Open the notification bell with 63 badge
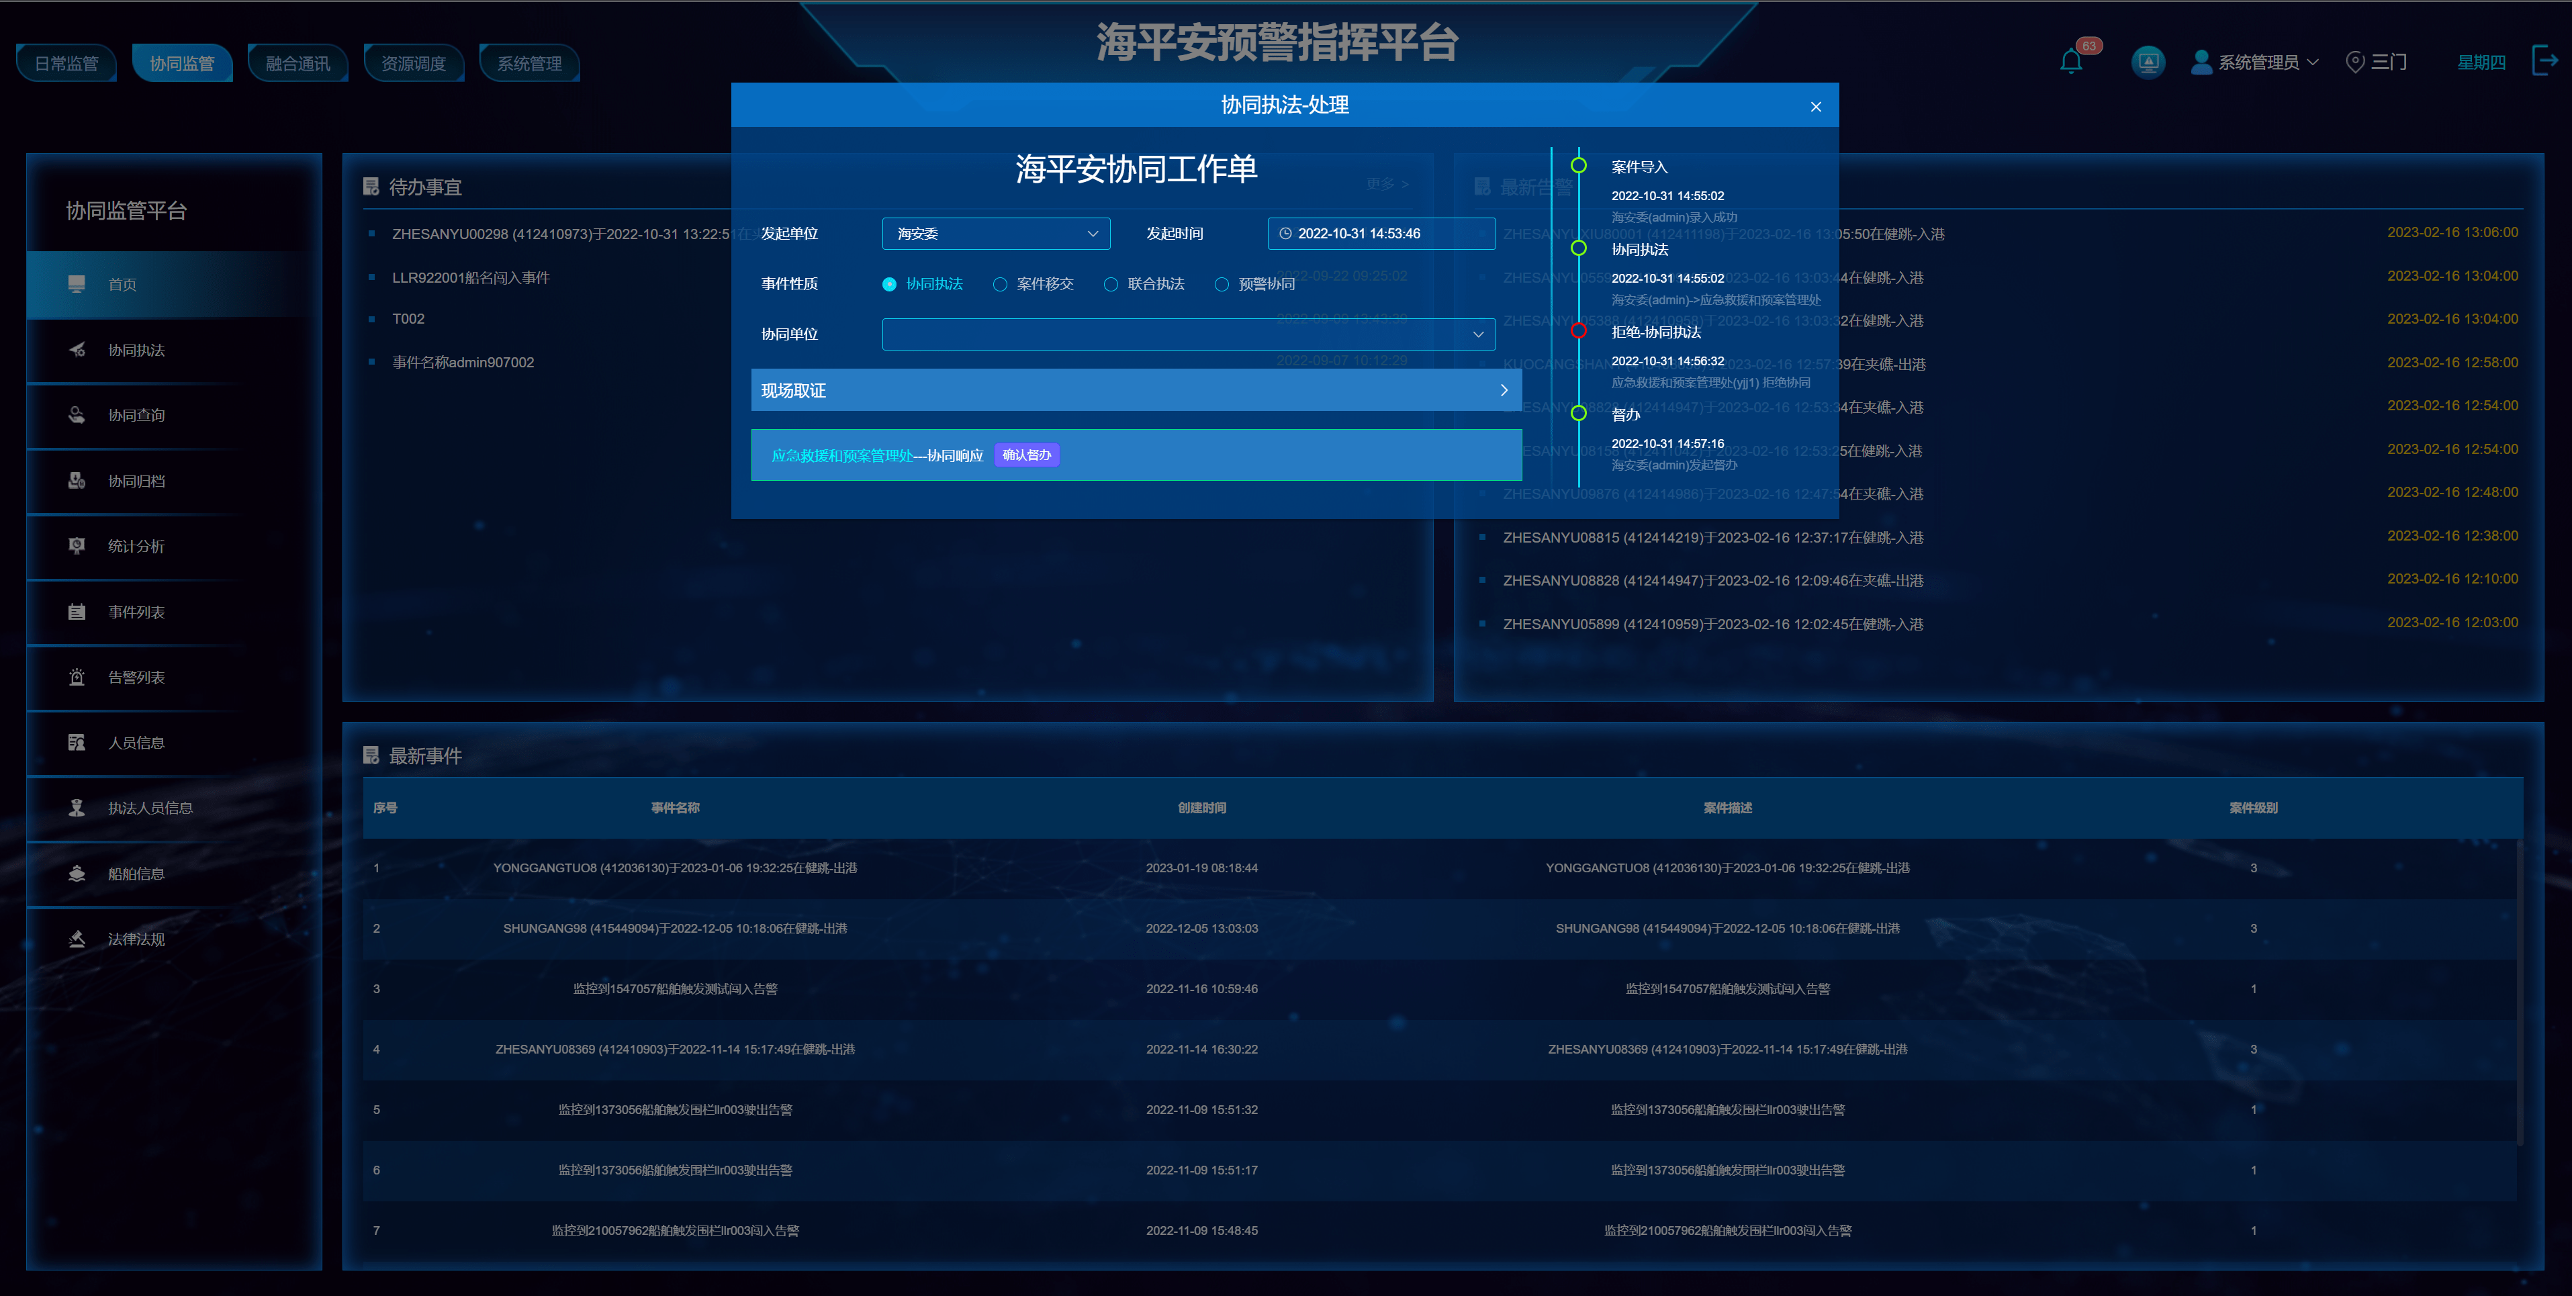The width and height of the screenshot is (2572, 1296). 2072,62
